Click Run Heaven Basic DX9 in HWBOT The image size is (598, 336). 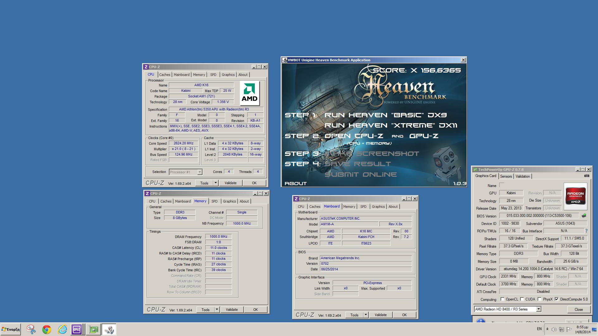click(386, 115)
